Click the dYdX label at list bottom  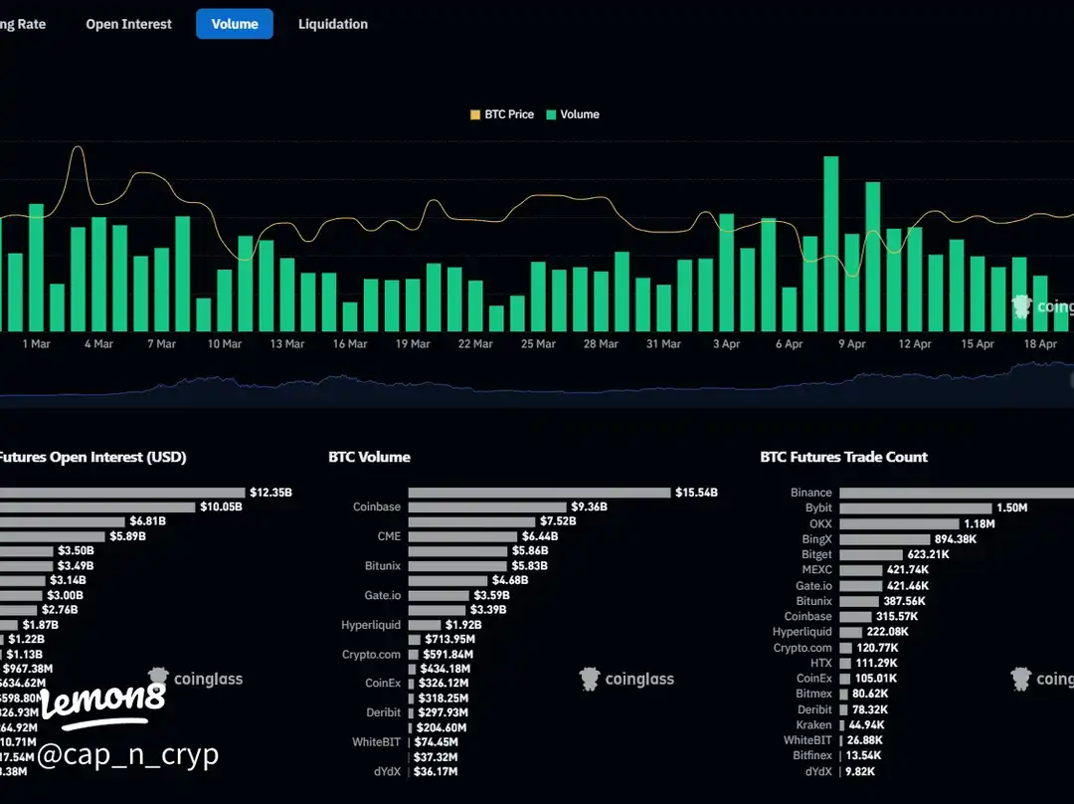pos(387,771)
